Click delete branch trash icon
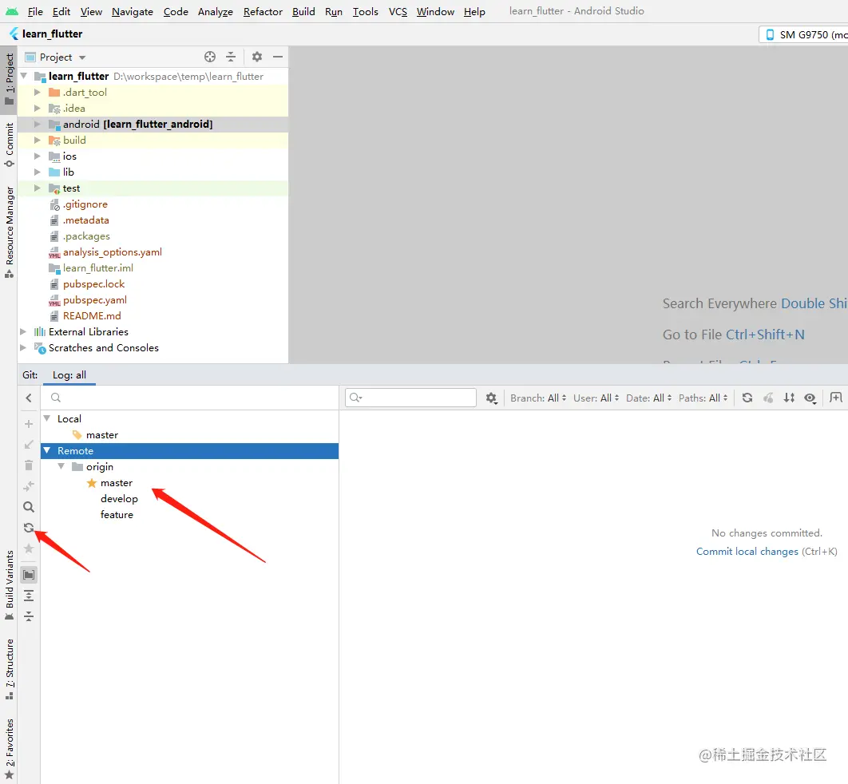 click(x=29, y=465)
